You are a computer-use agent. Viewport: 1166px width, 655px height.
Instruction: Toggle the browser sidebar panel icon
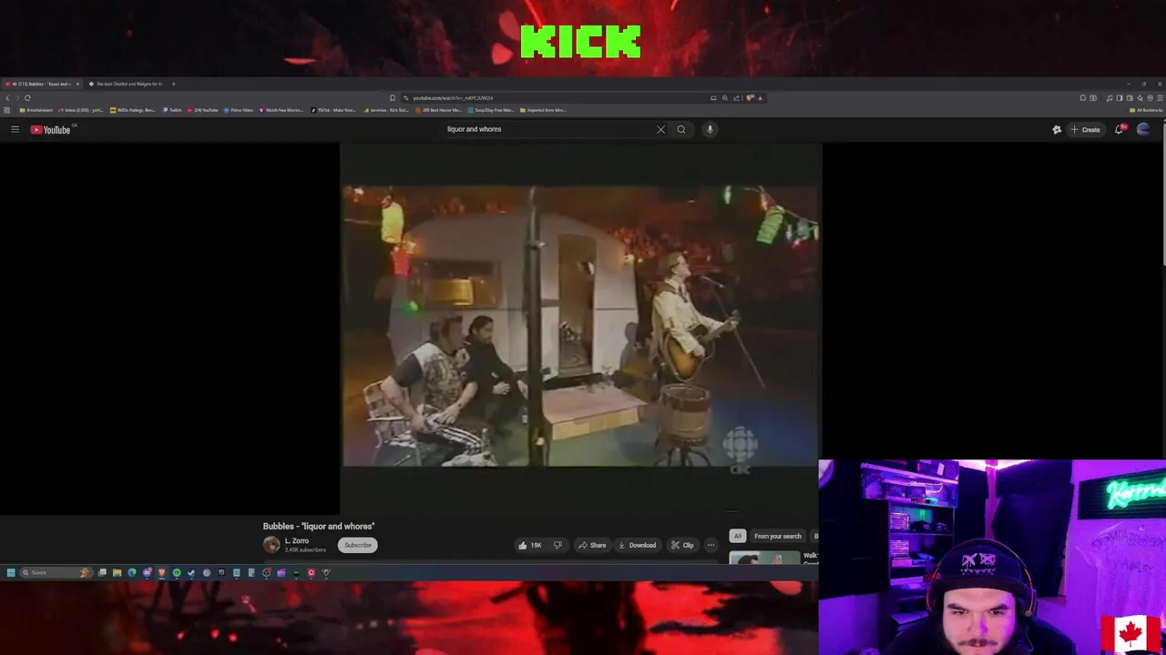1120,97
